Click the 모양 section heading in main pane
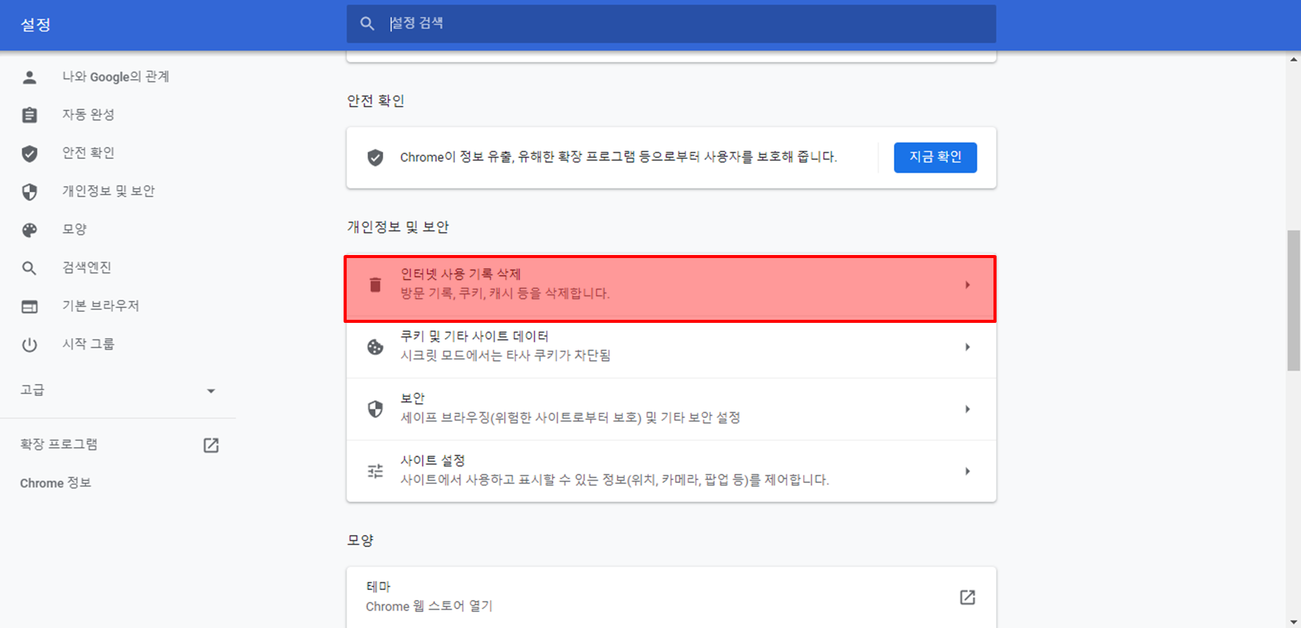This screenshot has width=1301, height=628. tap(360, 541)
